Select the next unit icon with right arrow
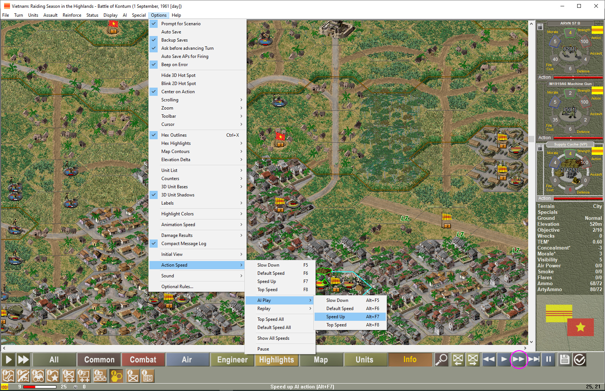 coord(473,359)
